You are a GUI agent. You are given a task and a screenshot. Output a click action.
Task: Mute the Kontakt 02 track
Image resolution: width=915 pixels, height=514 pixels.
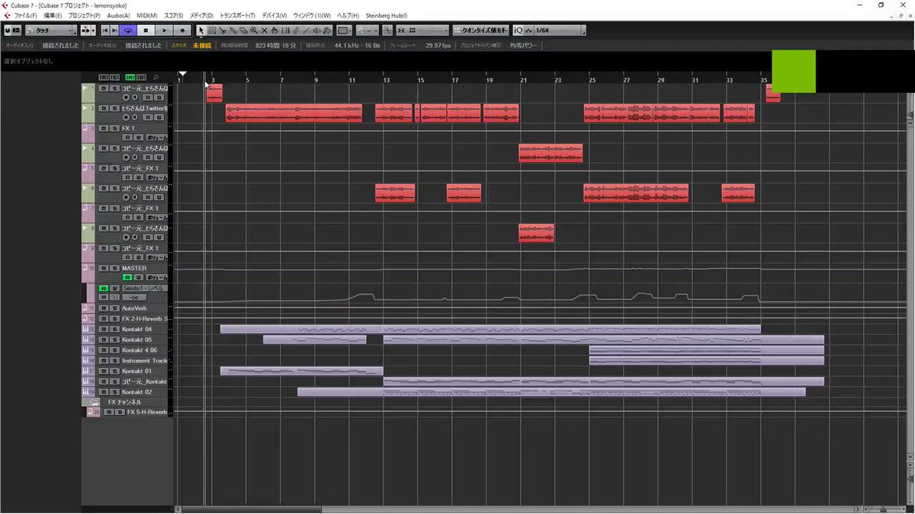[x=104, y=391]
